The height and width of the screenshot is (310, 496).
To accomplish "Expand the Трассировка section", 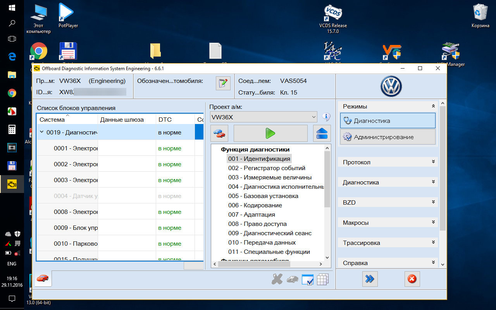I will coord(433,242).
